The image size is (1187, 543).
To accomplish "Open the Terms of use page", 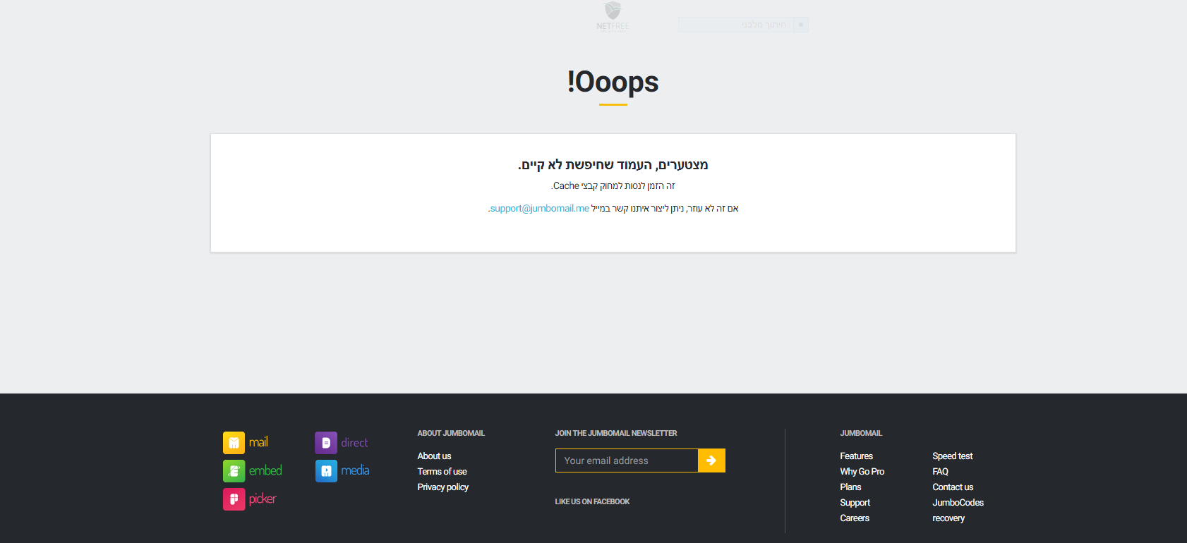I will [x=442, y=472].
